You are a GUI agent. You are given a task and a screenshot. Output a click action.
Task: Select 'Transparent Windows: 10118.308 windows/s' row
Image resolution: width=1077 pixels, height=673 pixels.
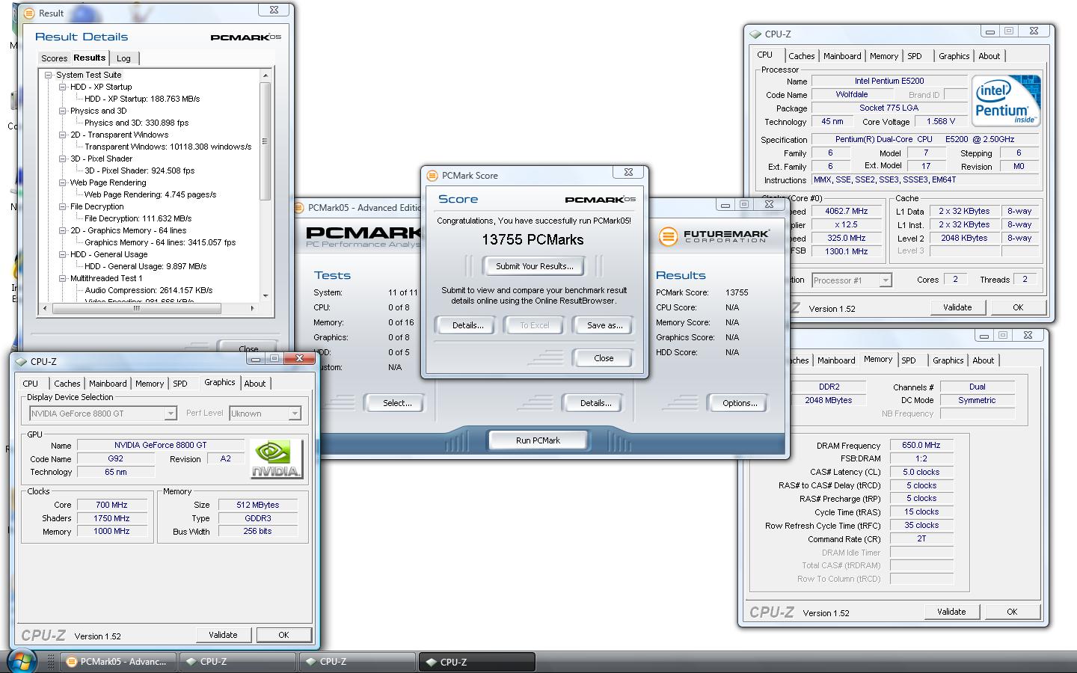[168, 147]
